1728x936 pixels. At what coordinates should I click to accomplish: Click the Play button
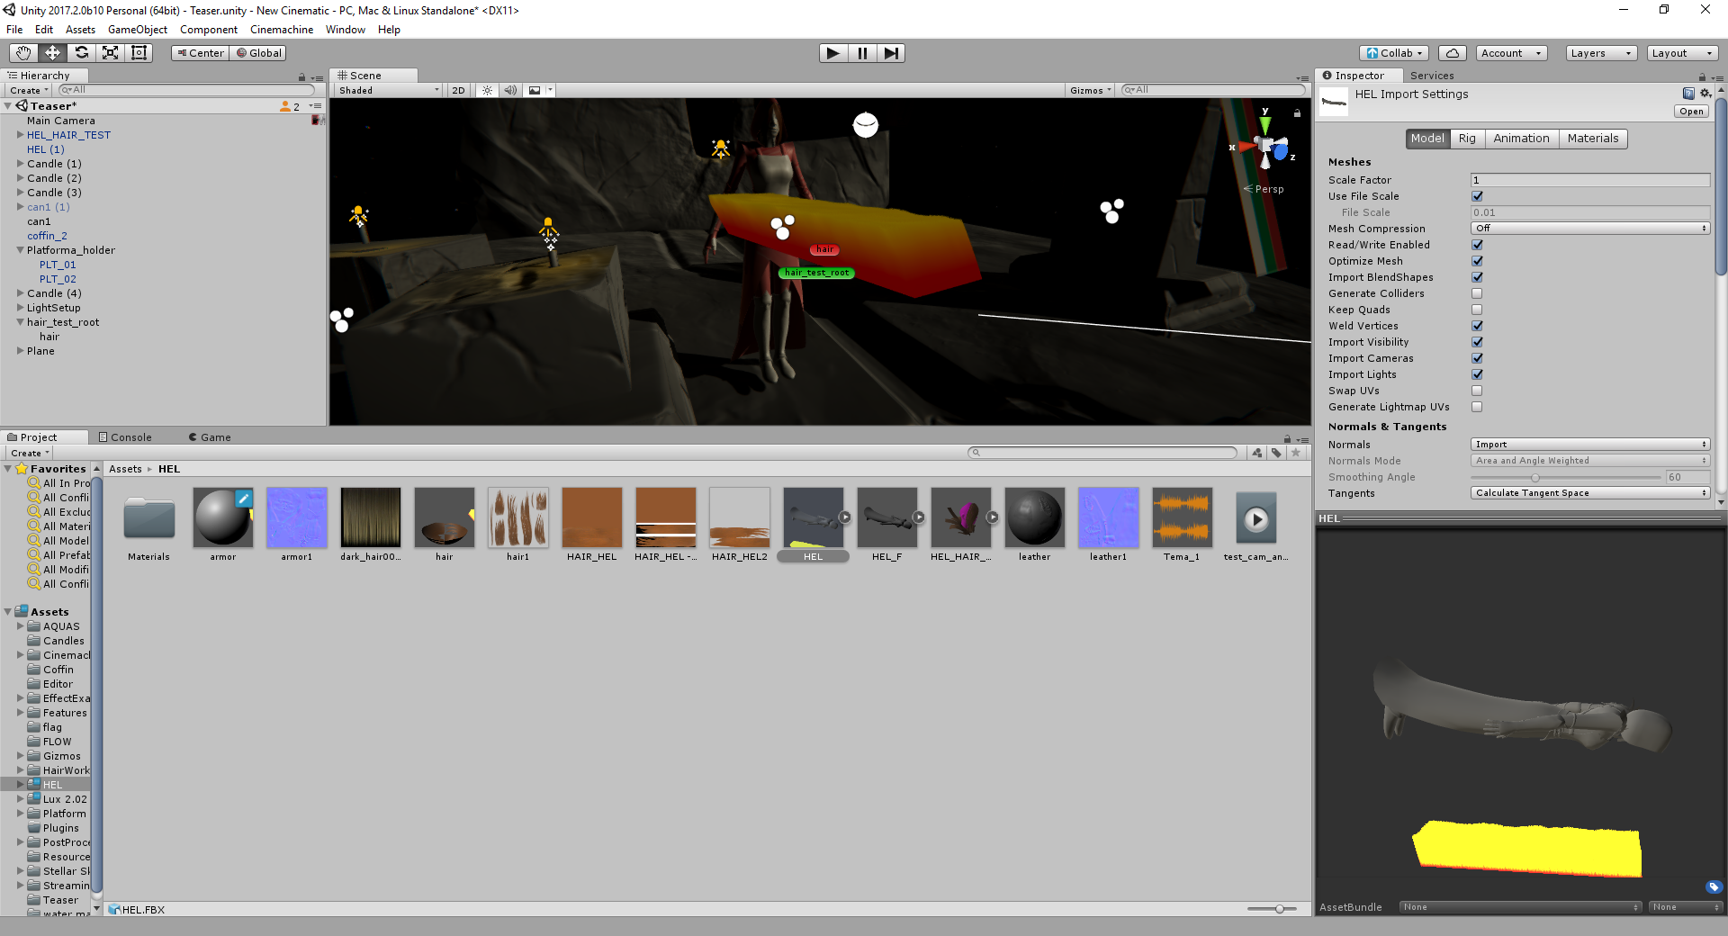pyautogui.click(x=833, y=53)
